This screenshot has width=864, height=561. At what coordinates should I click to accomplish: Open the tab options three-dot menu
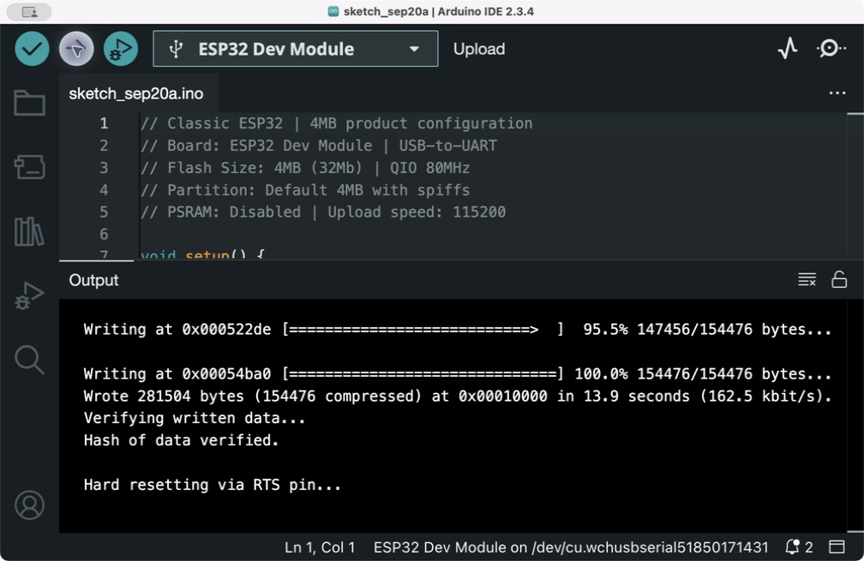[837, 93]
